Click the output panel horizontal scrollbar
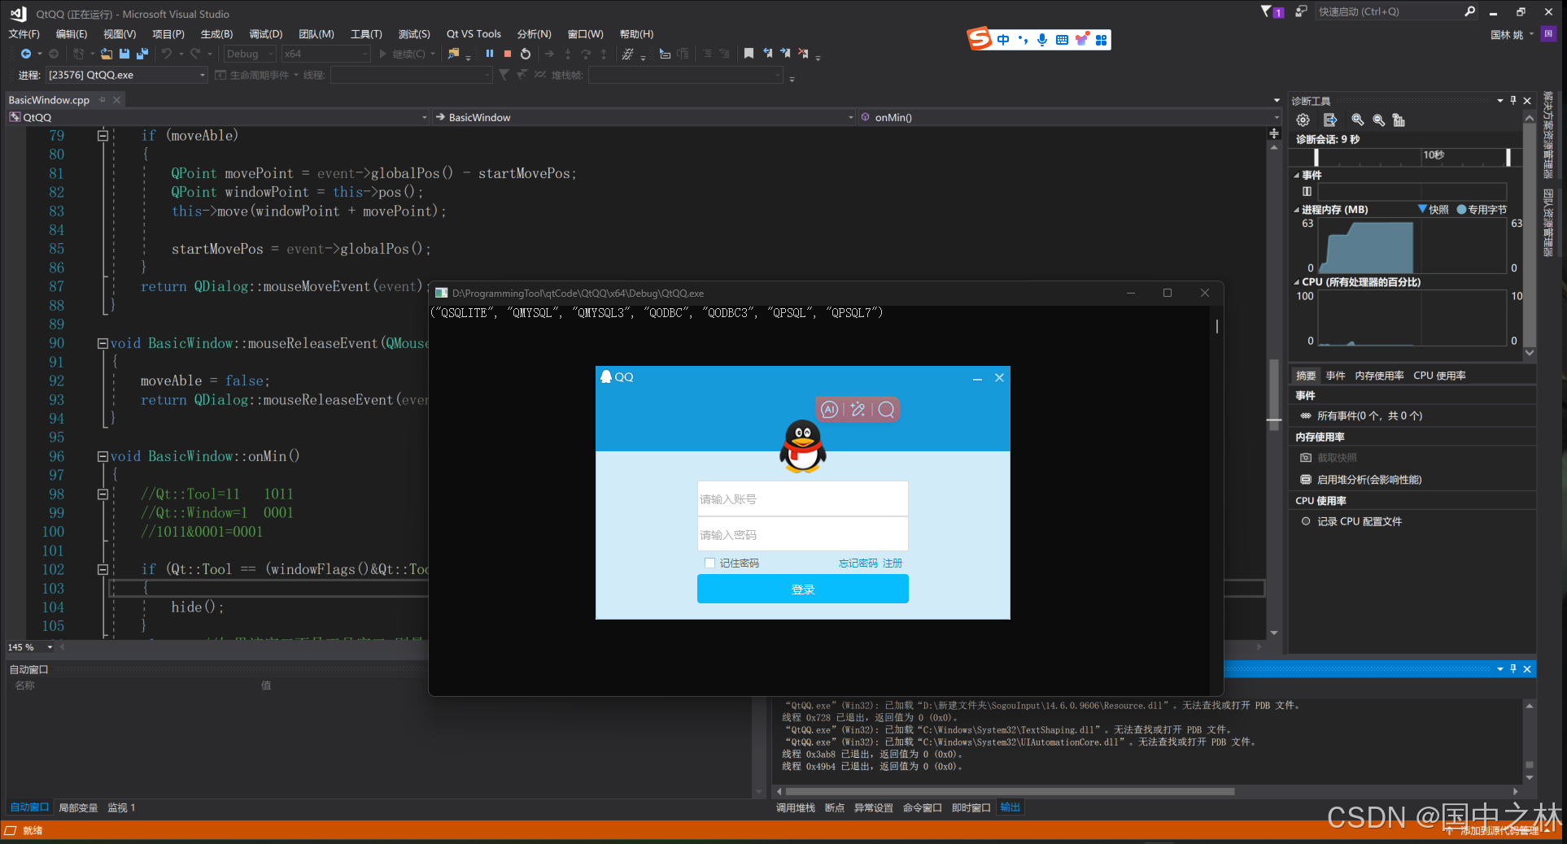The width and height of the screenshot is (1567, 844). coord(1010,791)
